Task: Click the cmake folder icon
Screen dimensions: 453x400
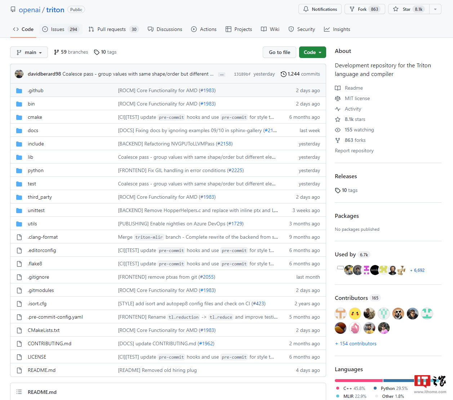Action: [19, 117]
